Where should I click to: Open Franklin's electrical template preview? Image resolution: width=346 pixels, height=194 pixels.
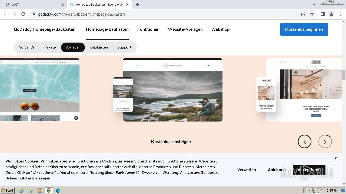click(304, 90)
